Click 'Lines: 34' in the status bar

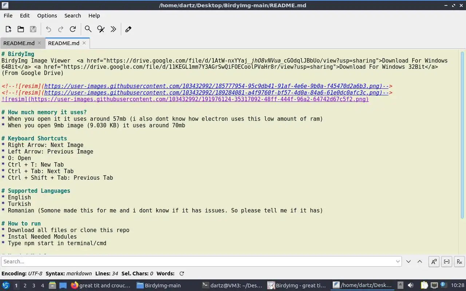tap(107, 274)
